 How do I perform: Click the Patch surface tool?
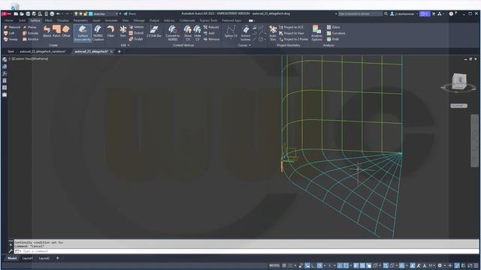(x=56, y=31)
